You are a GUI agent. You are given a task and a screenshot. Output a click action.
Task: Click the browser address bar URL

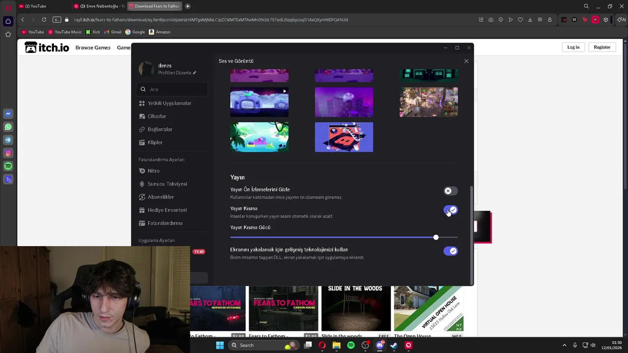[x=211, y=20]
